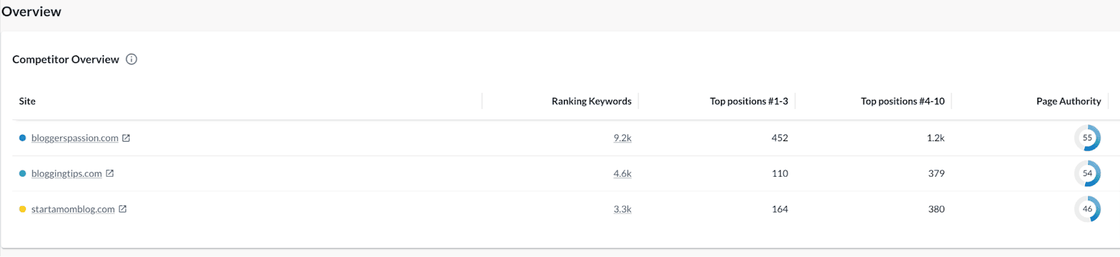Click the Page Authority 46 donut chart
Screen dimensions: 1120x257
pos(1087,209)
